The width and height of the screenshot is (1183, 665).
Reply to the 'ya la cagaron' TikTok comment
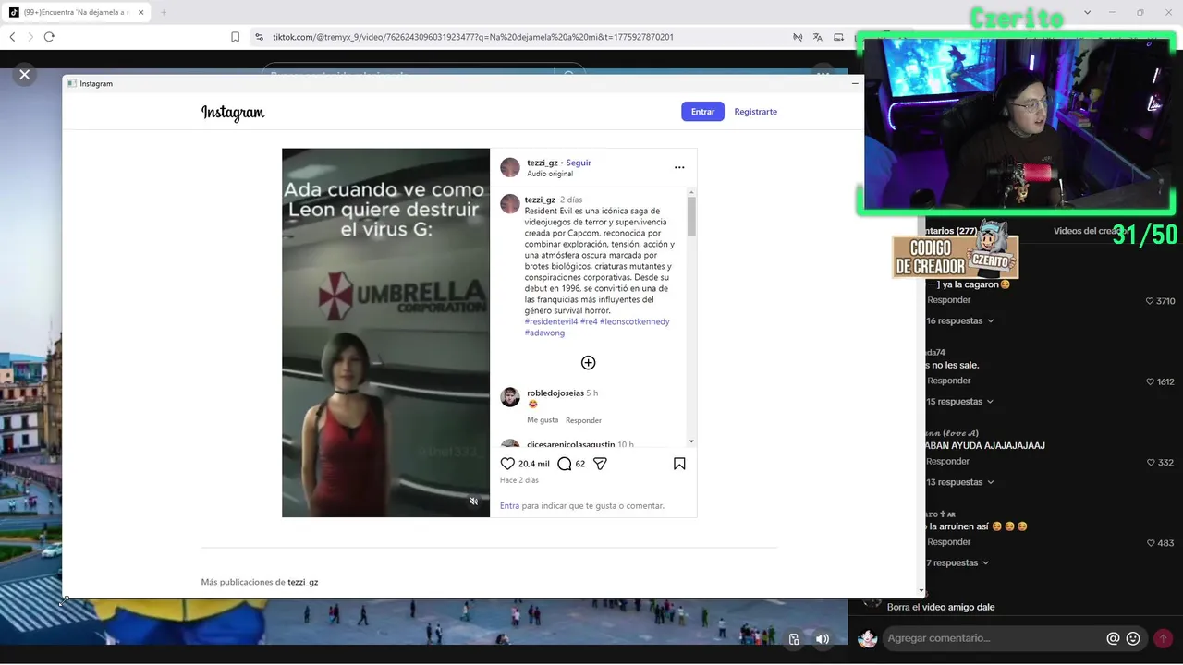point(949,300)
